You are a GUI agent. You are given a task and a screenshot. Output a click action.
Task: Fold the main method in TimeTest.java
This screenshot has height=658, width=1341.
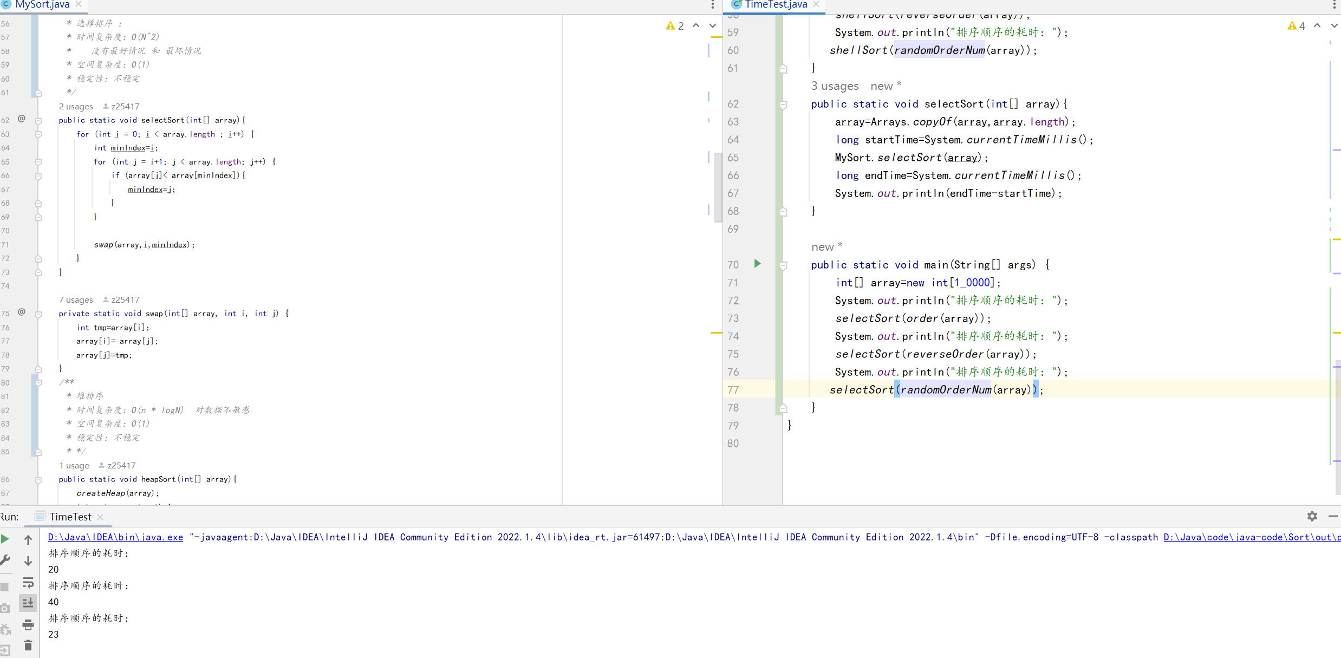pyautogui.click(x=783, y=265)
